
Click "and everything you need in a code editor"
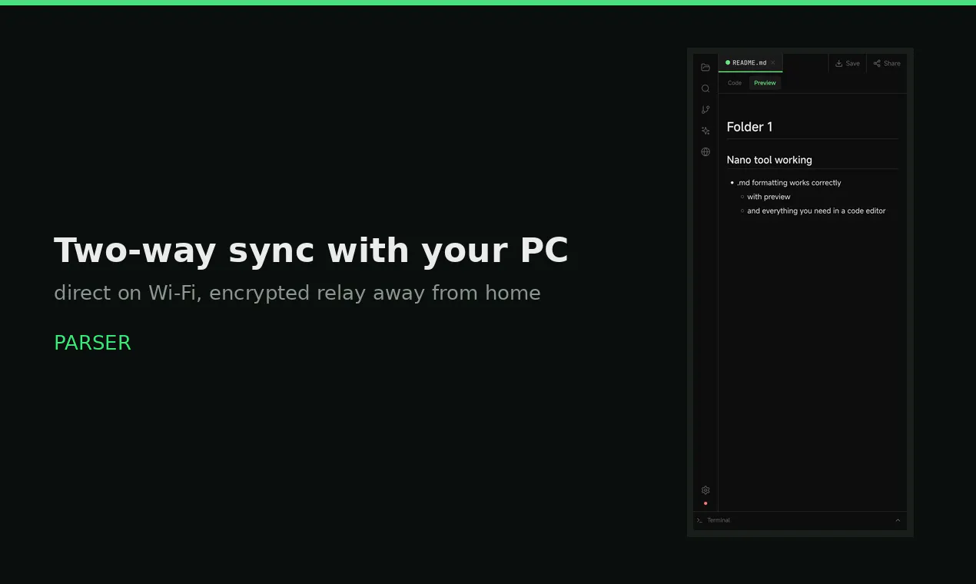click(x=816, y=211)
